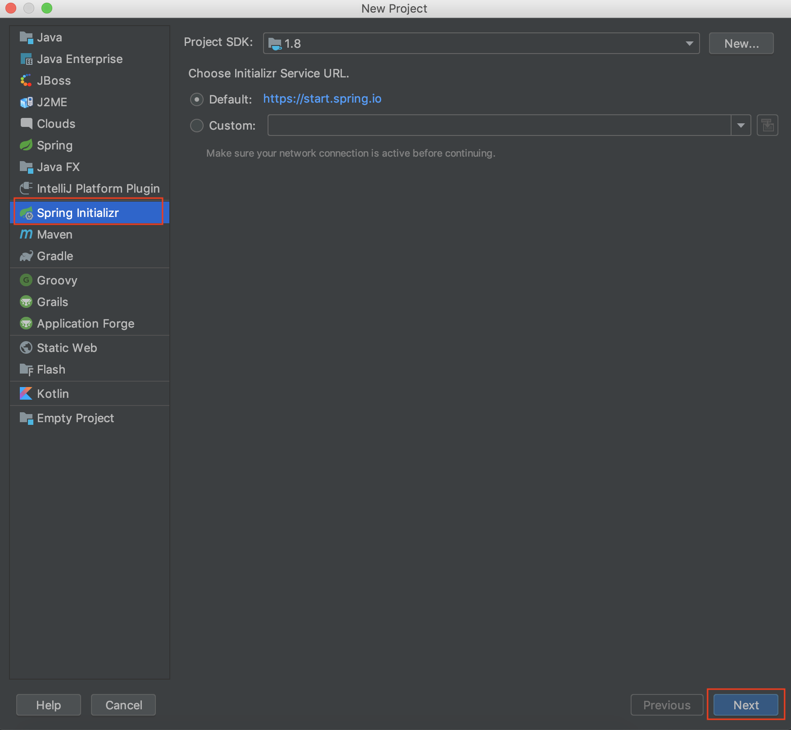The image size is (791, 730).
Task: Choose the Maven project type
Action: tap(90, 234)
